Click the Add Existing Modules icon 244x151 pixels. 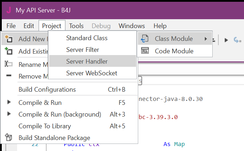pyautogui.click(x=9, y=52)
